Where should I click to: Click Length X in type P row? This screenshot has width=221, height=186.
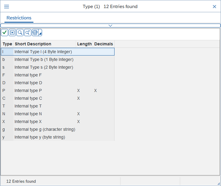point(78,90)
